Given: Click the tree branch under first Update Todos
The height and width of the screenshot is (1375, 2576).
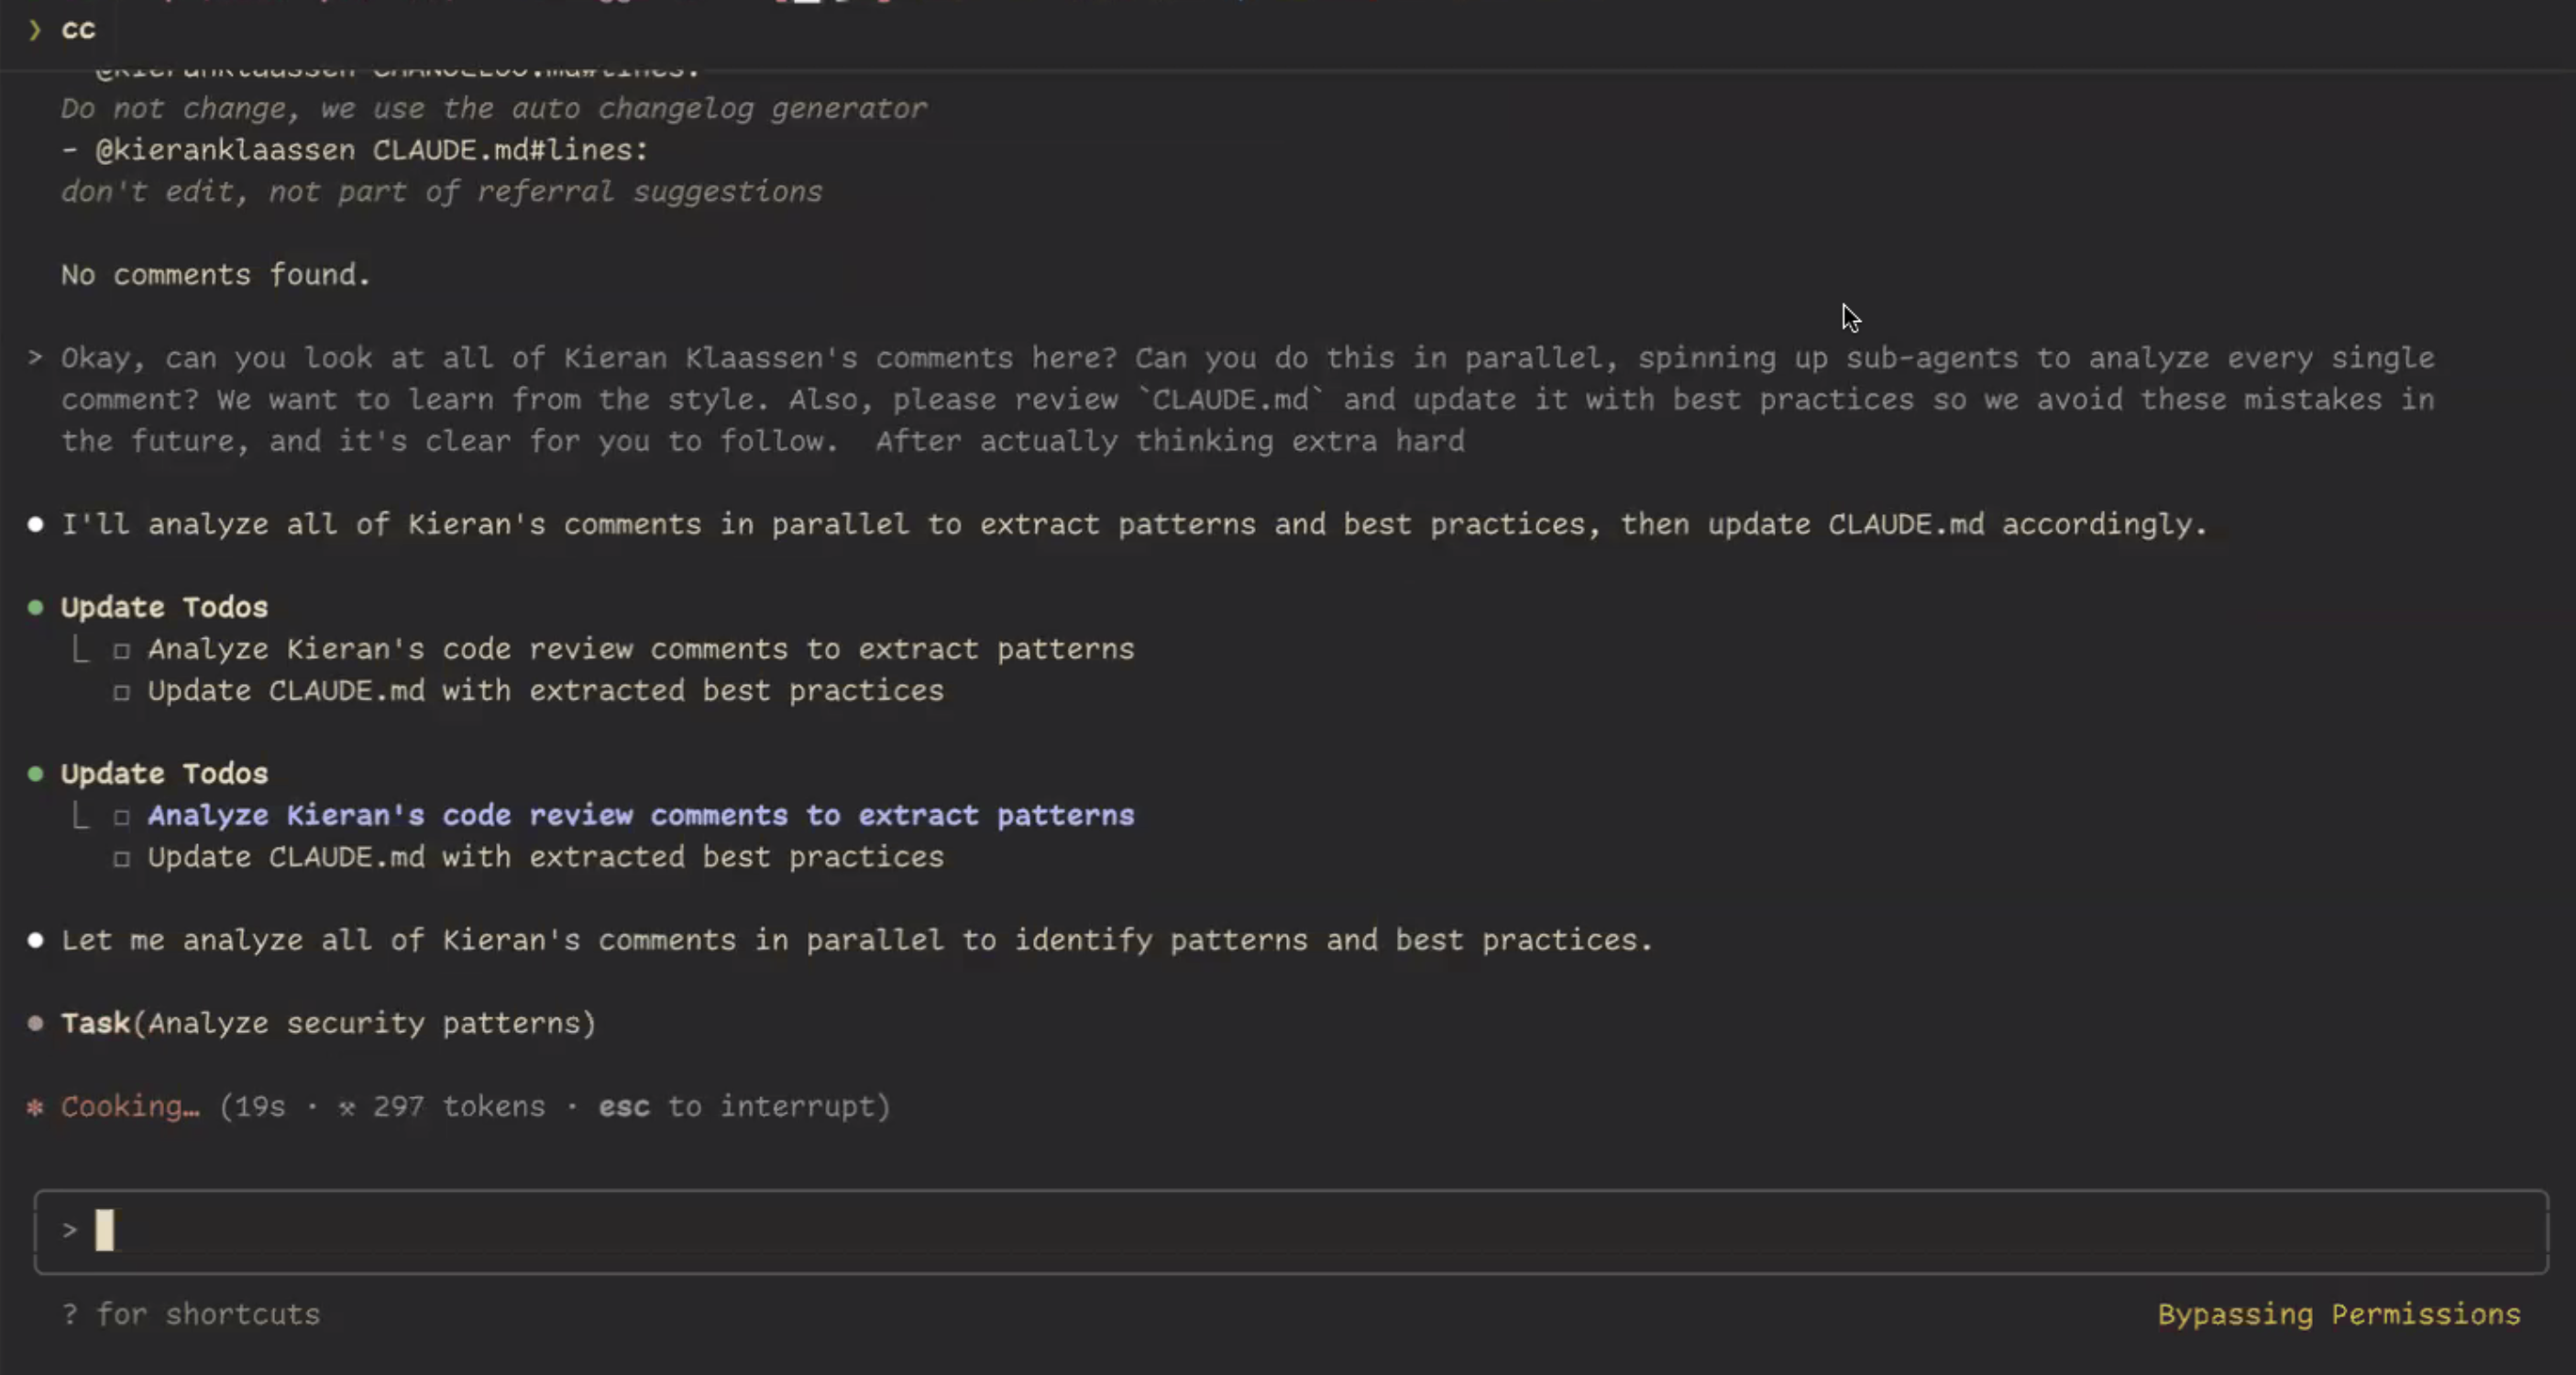Looking at the screenshot, I should coord(80,649).
